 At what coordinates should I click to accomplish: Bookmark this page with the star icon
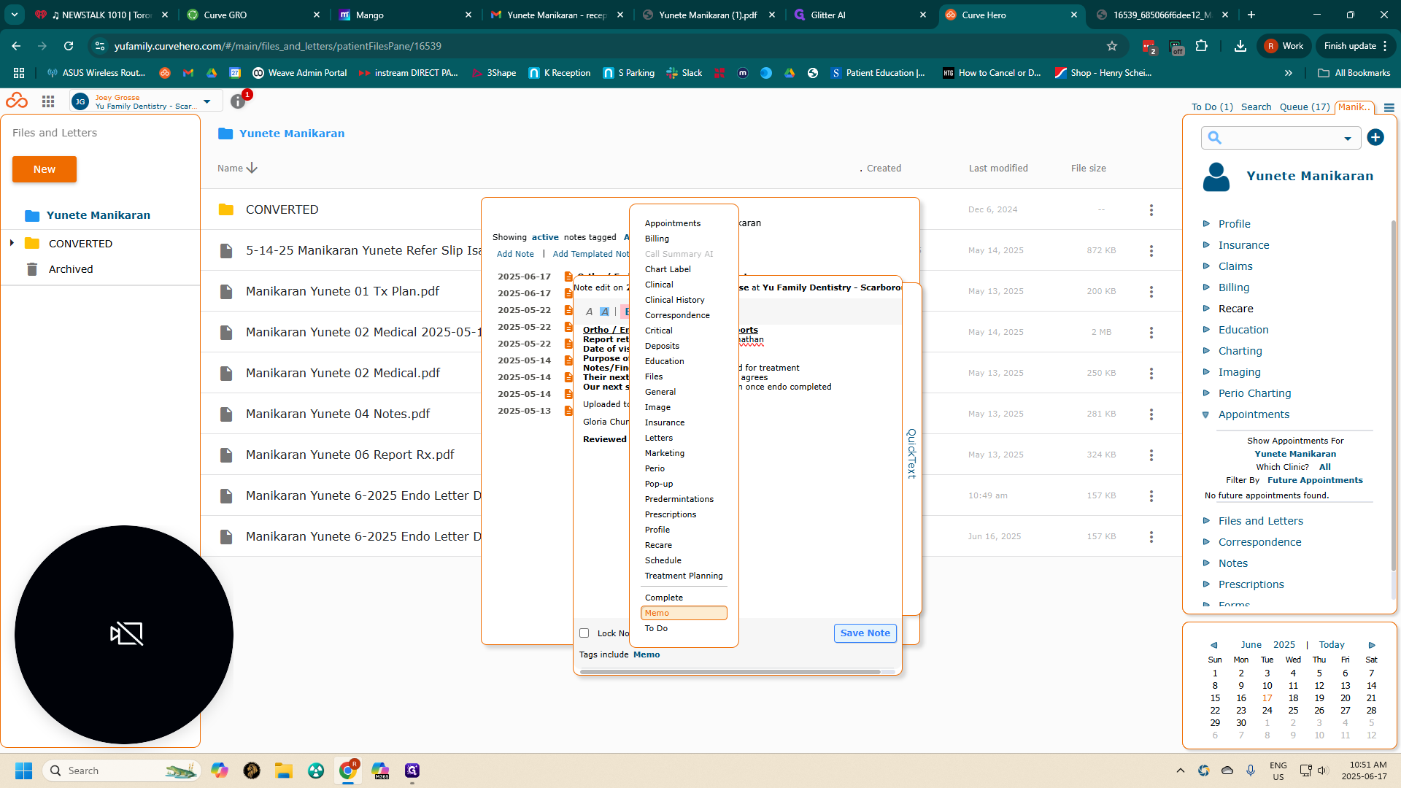click(1112, 46)
